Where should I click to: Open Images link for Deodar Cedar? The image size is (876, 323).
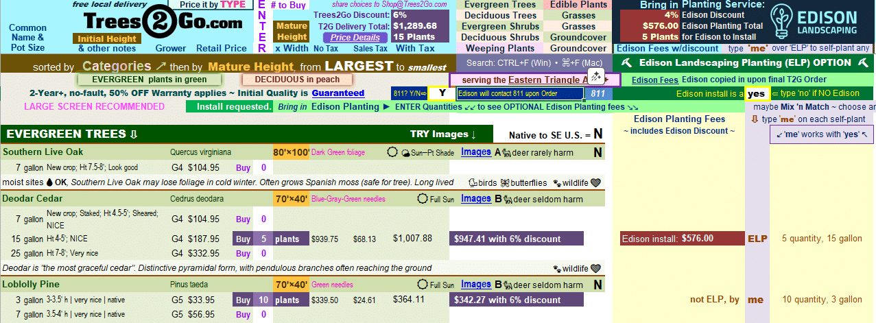476,199
